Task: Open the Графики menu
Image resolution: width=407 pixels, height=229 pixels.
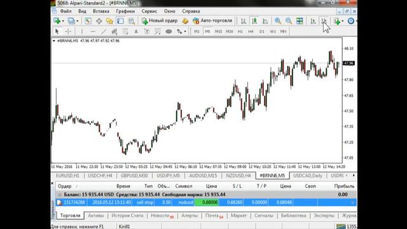Action: (x=125, y=11)
